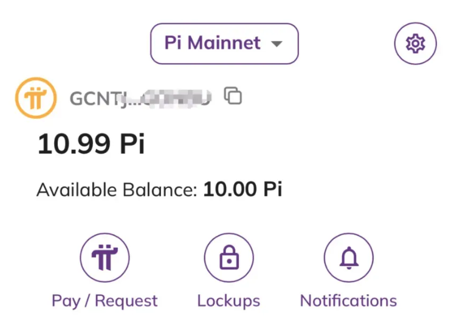Click the word Request in Pay / Request
Image resolution: width=454 pixels, height=328 pixels.
tap(126, 301)
